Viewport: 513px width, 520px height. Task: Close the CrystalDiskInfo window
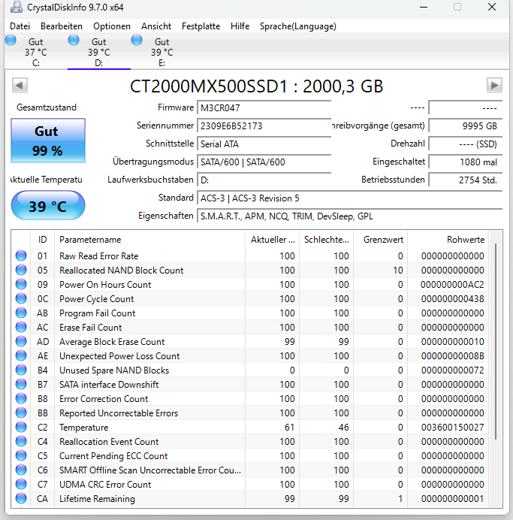(492, 7)
